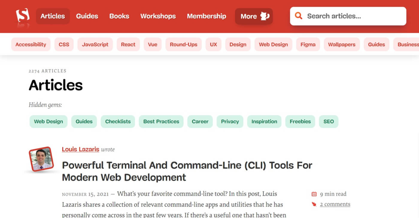This screenshot has width=419, height=218.
Task: Choose the Privacy tag
Action: (230, 121)
